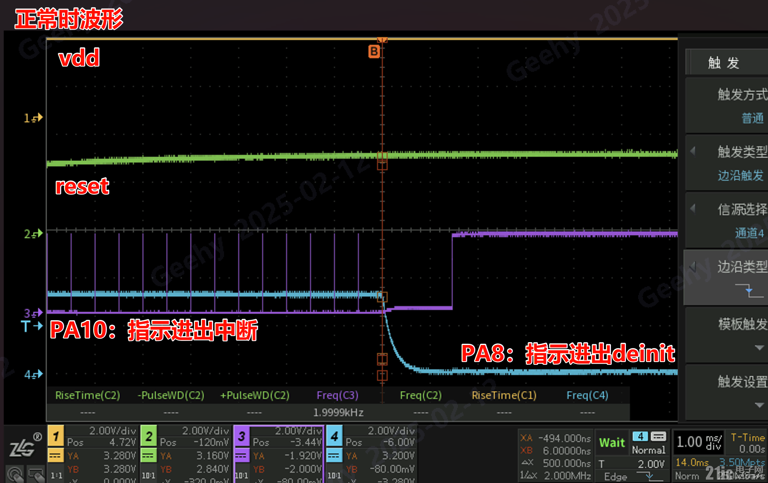Toggle channel 3 purple button
This screenshot has width=768, height=483.
pos(242,436)
